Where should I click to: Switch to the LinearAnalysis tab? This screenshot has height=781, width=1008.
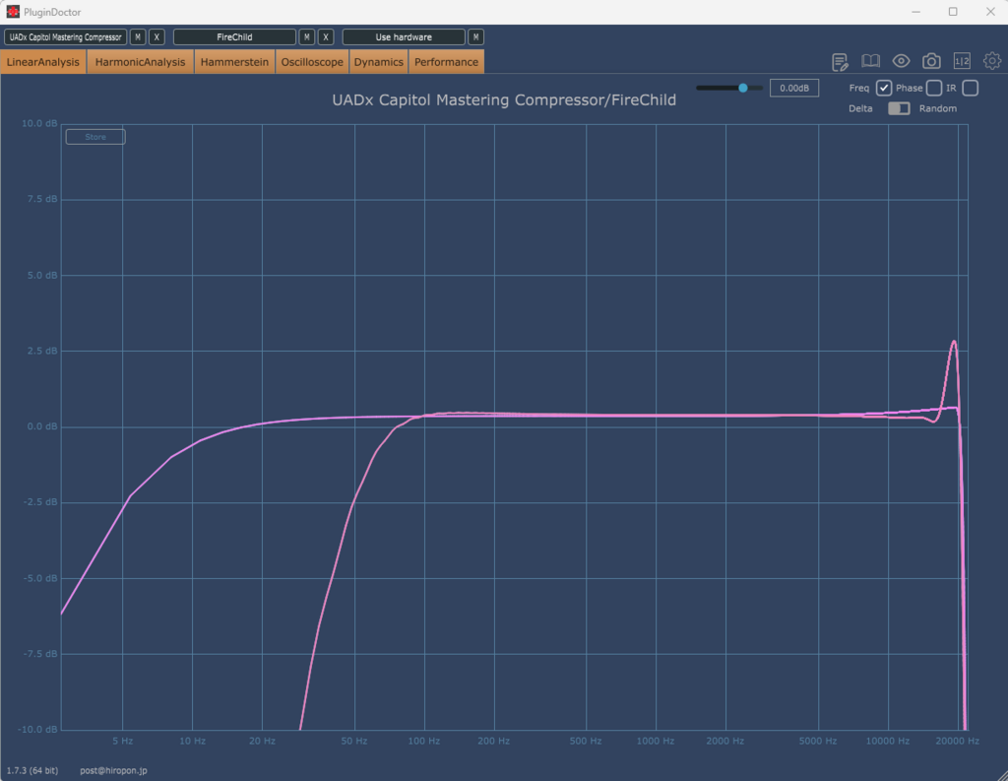click(43, 62)
